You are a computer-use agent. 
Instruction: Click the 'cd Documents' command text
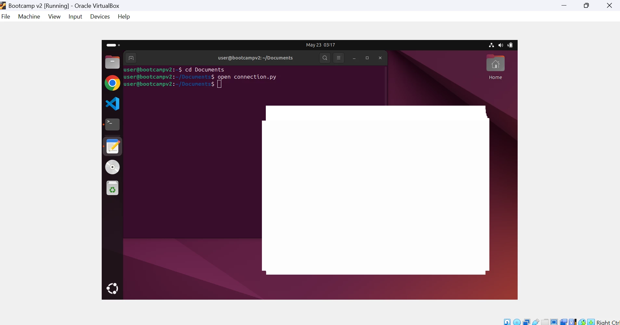point(205,70)
